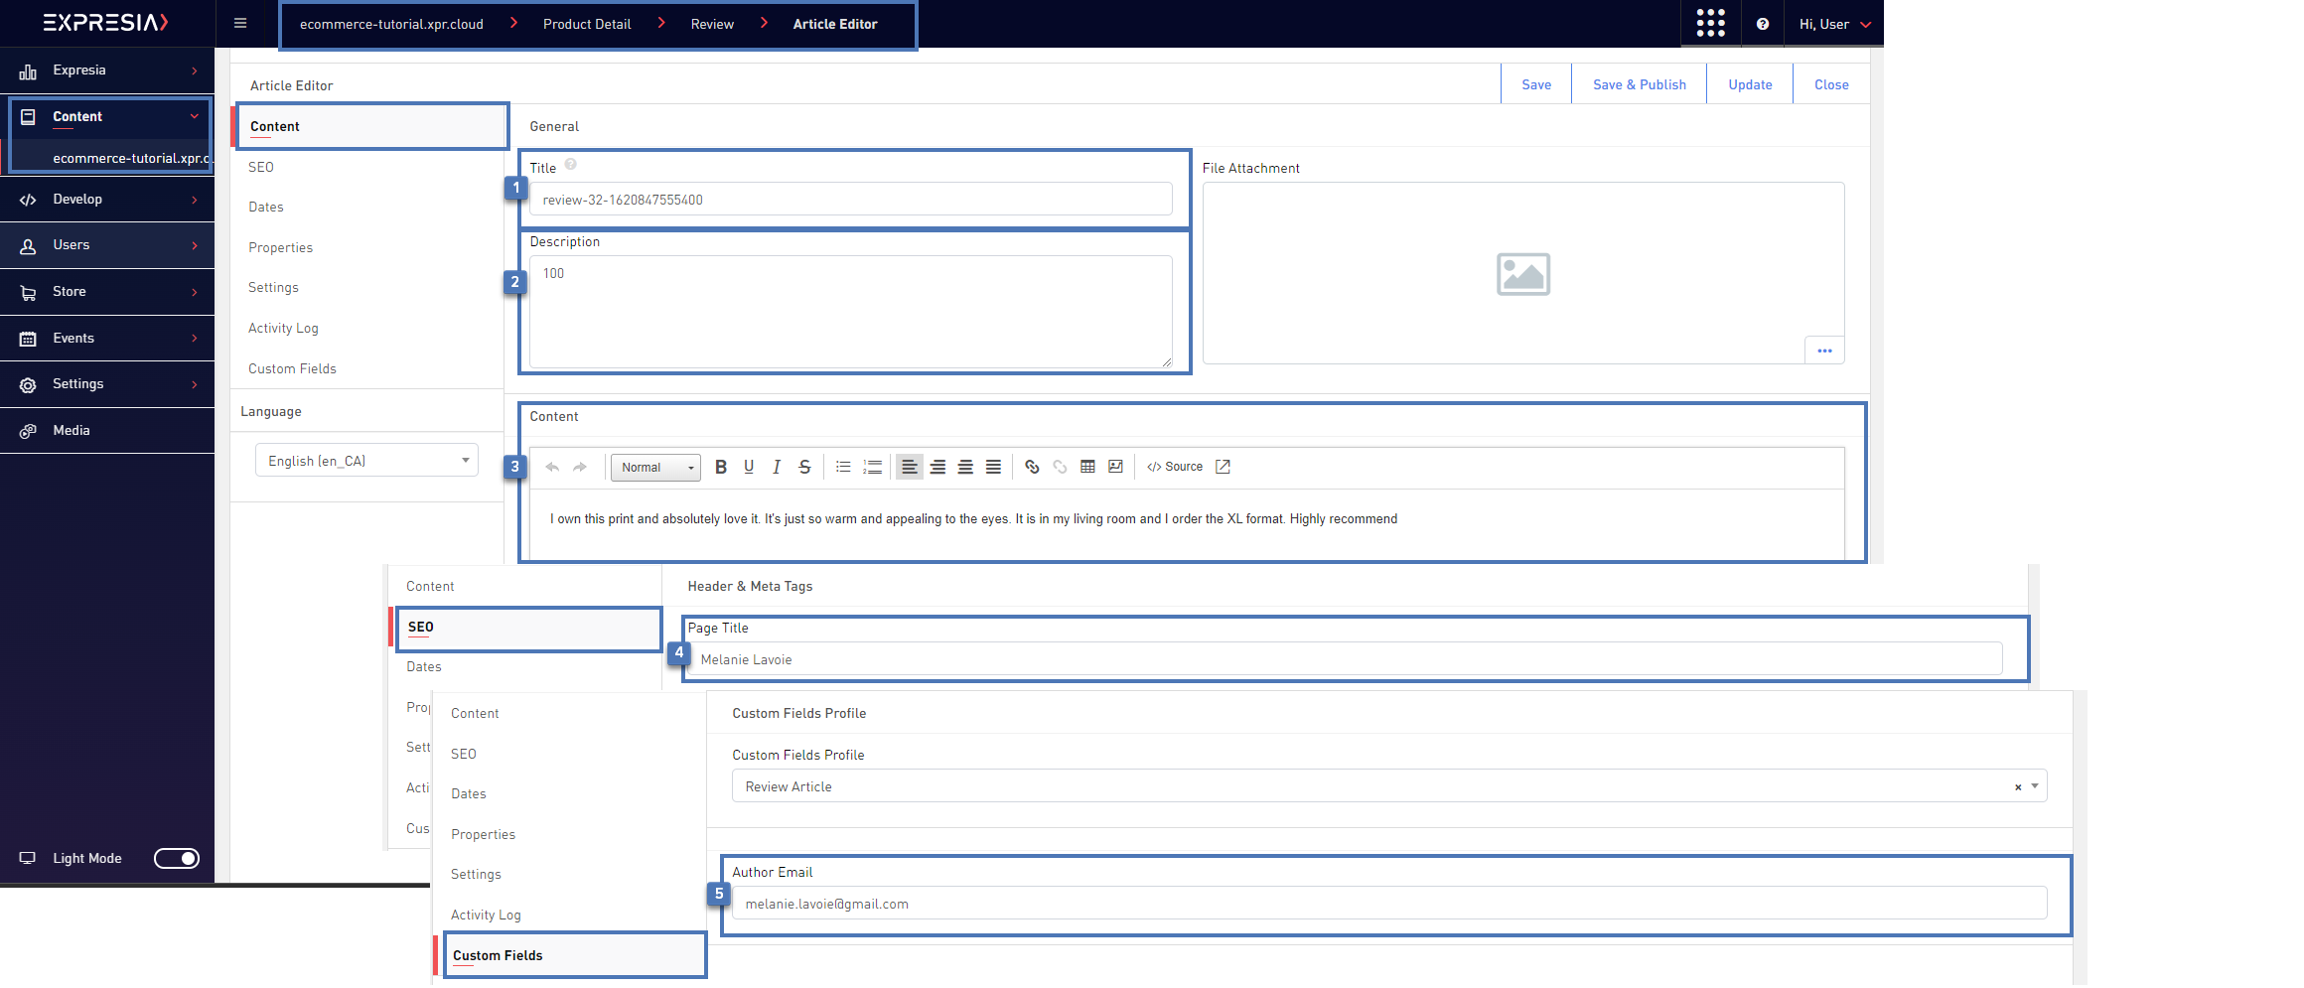This screenshot has height=988, width=2304.
Task: Click the help question mark icon
Action: pos(1762,24)
